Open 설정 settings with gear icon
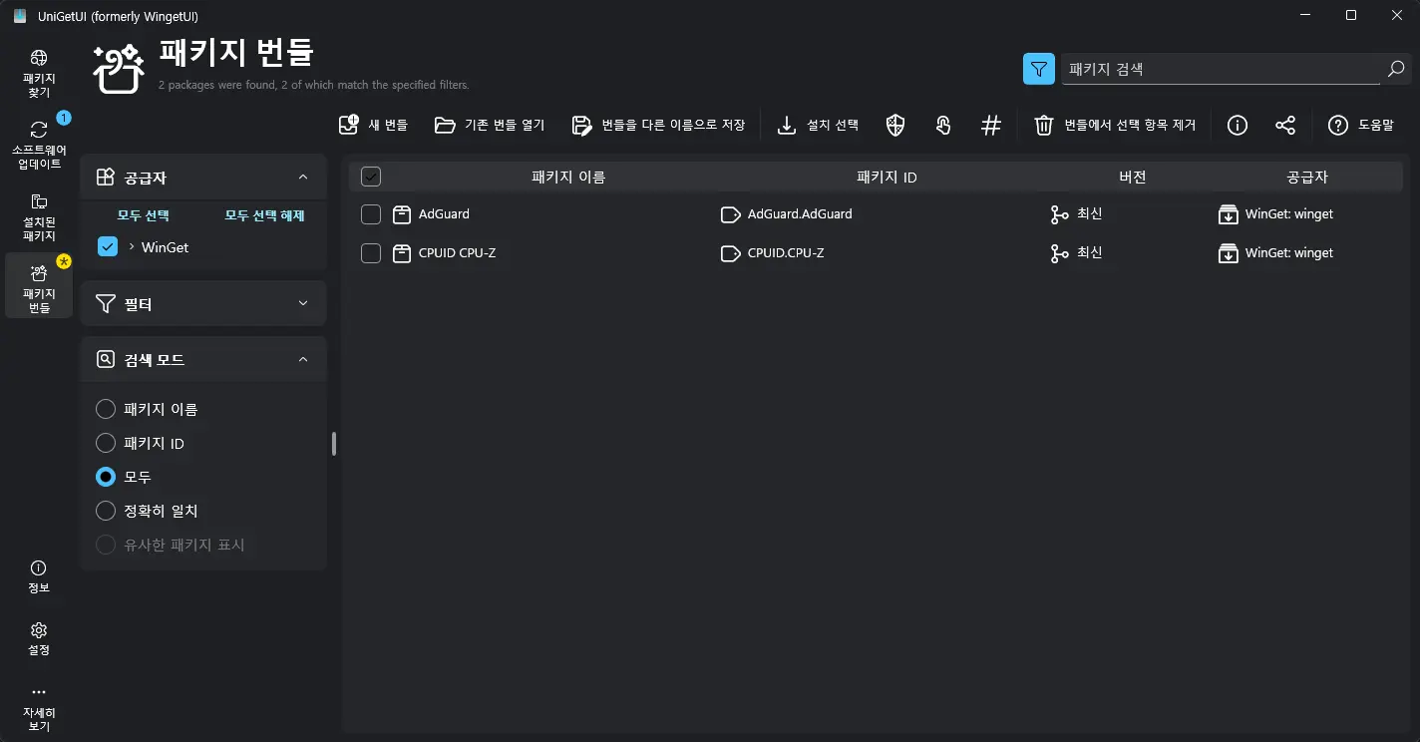This screenshot has width=1420, height=742. click(x=39, y=638)
